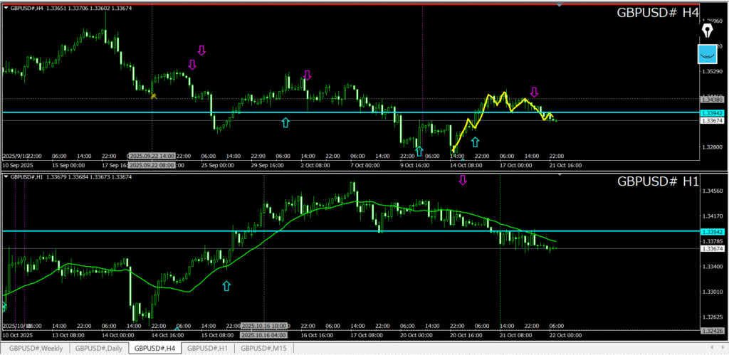Click the pen nib icon on H4 chart
729x355 pixels.
pyautogui.click(x=708, y=31)
